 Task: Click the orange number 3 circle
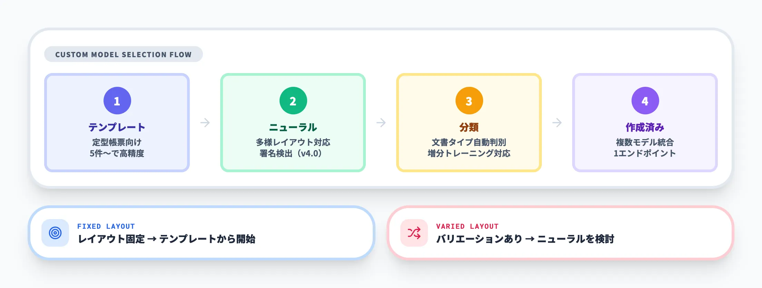469,101
